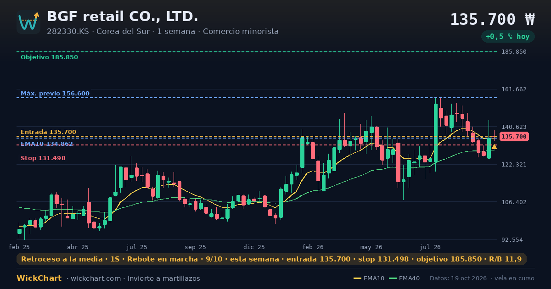Viewport: 551px width, 289px height.
Task: Click the EMA40 legend entry
Action: point(405,278)
